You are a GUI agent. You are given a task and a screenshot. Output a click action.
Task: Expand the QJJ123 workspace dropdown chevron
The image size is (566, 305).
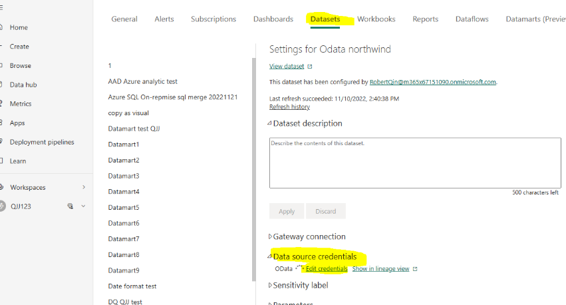(83, 206)
